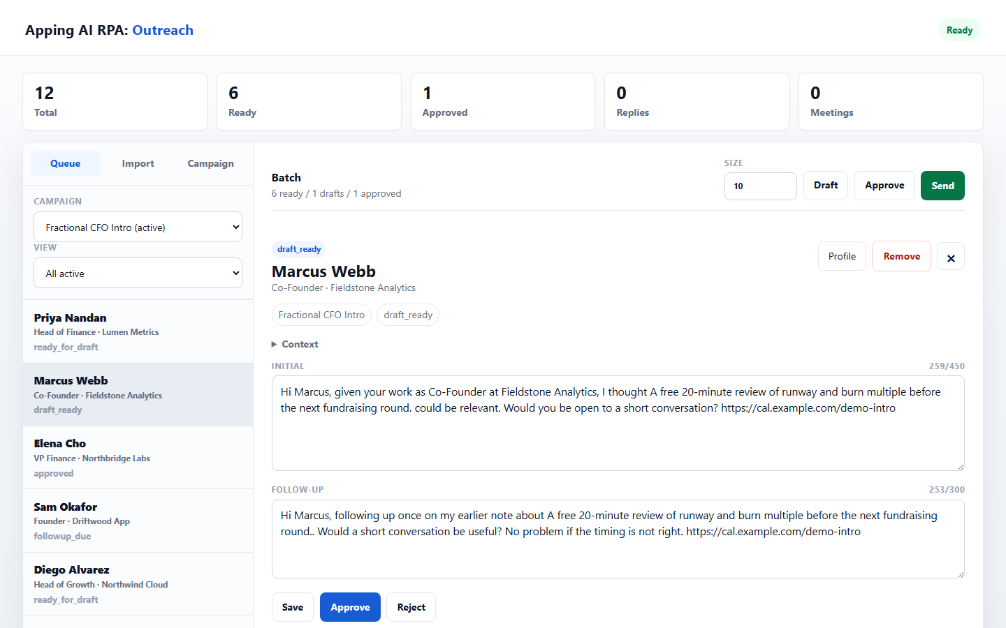Click into the Follow-up message text area
Viewport: 1006px width, 628px height.
pyautogui.click(x=618, y=539)
